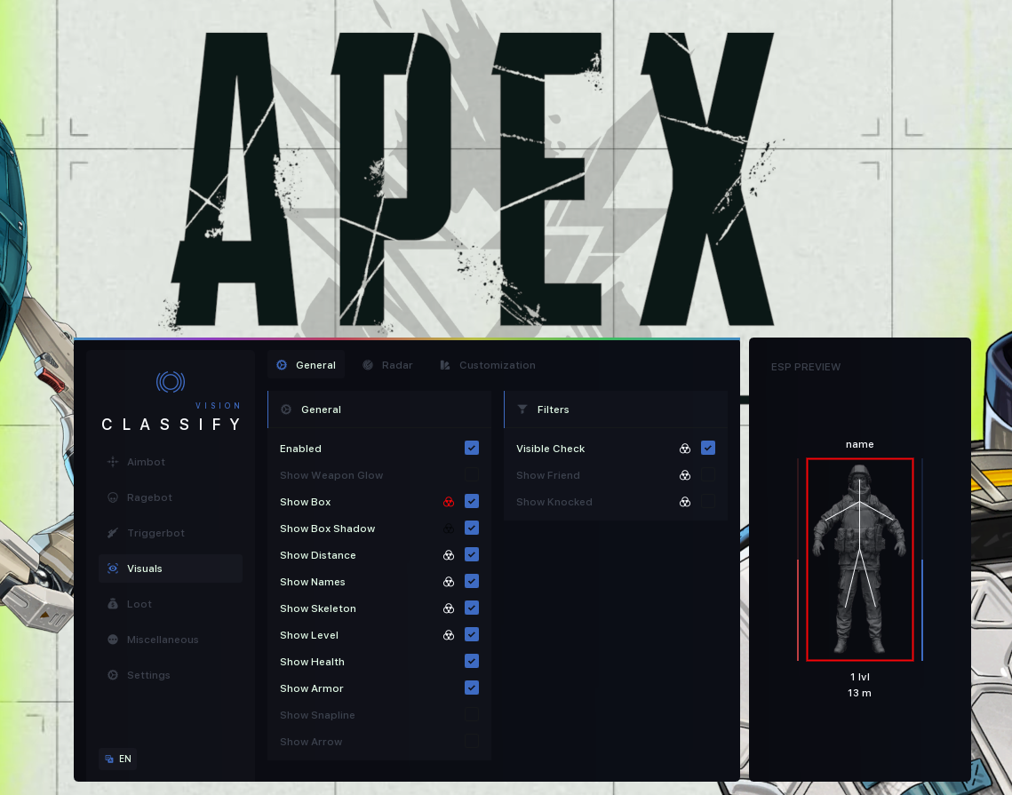Open color picker for Show Distance
Image resolution: width=1012 pixels, height=795 pixels.
[449, 555]
